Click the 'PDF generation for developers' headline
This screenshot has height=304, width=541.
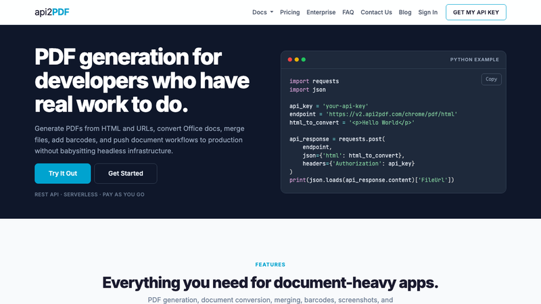click(x=142, y=80)
